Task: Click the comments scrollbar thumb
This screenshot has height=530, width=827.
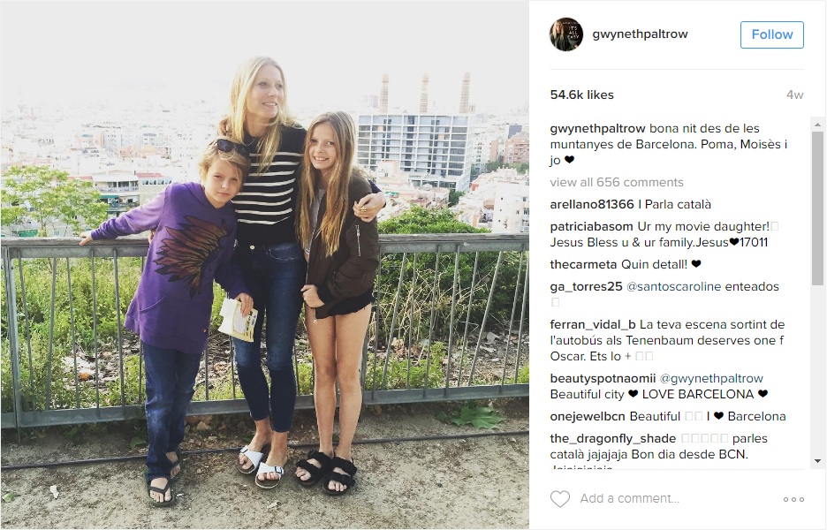Action: point(817,208)
